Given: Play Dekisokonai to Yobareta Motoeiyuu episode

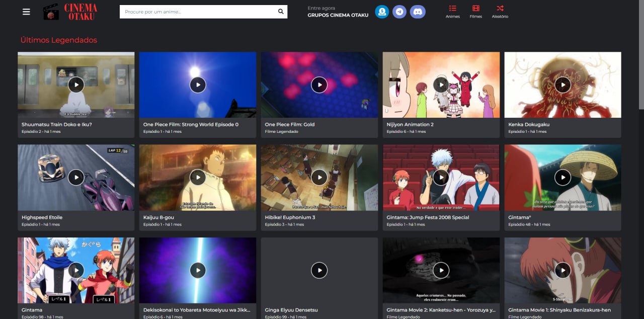Looking at the screenshot, I should pos(198,270).
